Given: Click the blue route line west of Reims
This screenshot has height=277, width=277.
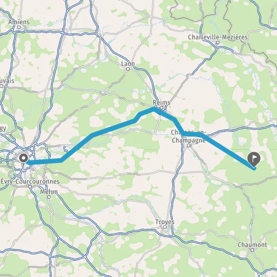Looking at the screenshot, I should click(113, 128).
